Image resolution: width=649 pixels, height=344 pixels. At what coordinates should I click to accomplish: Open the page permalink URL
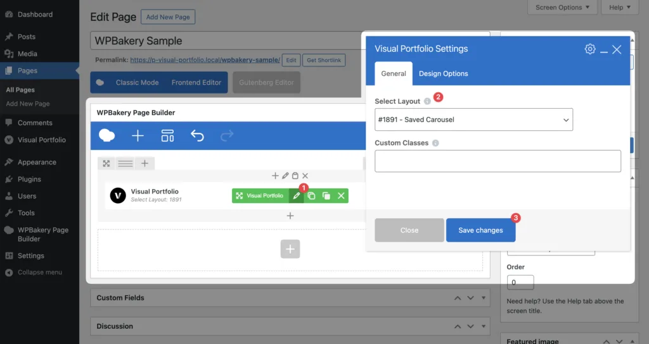click(205, 60)
